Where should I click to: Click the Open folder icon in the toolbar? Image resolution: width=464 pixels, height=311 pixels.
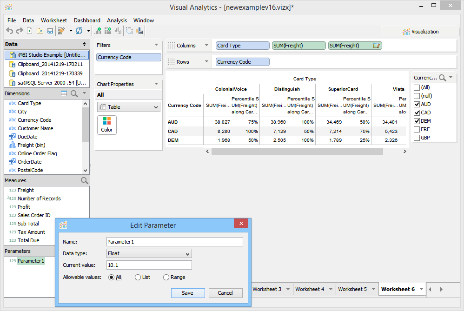pos(40,31)
